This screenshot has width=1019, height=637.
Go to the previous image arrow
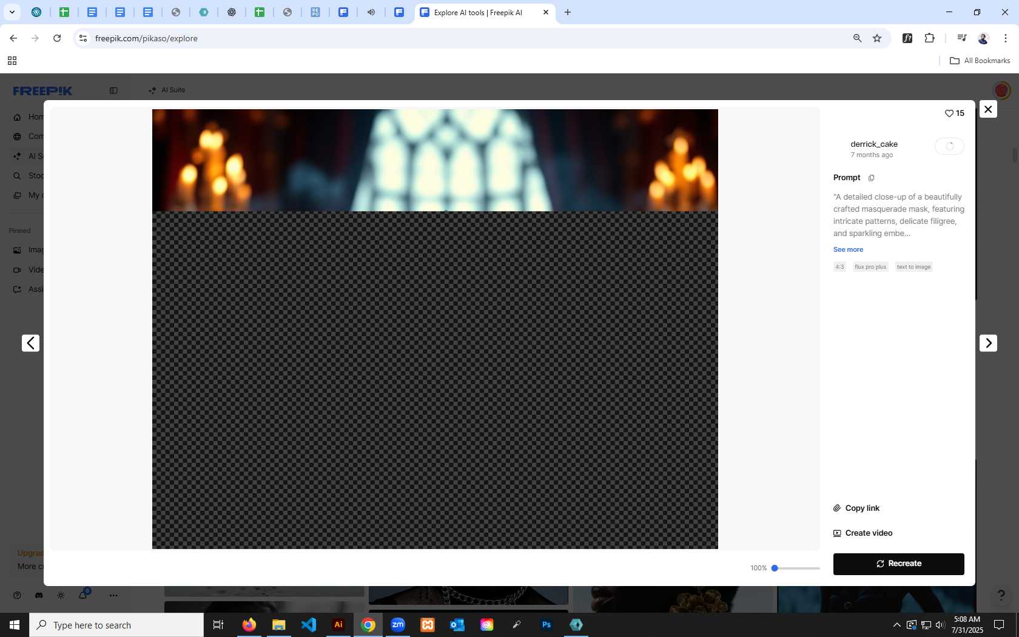30,343
